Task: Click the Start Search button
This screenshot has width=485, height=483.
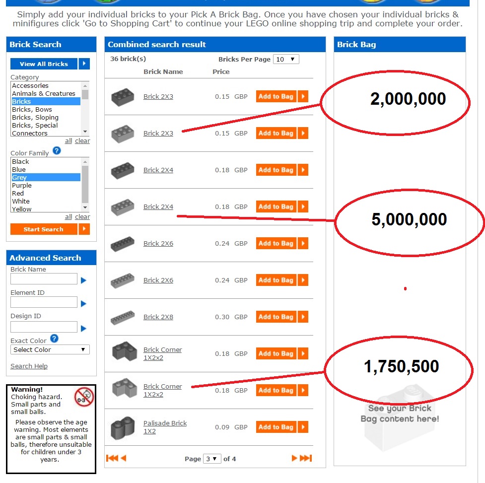Action: pos(50,229)
